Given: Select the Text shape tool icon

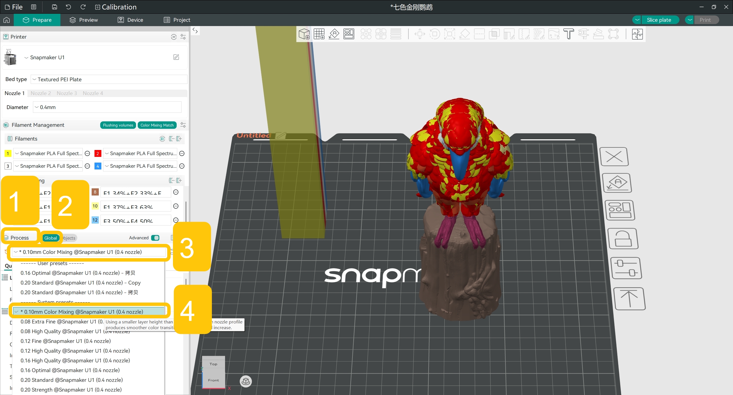Looking at the screenshot, I should pos(569,34).
